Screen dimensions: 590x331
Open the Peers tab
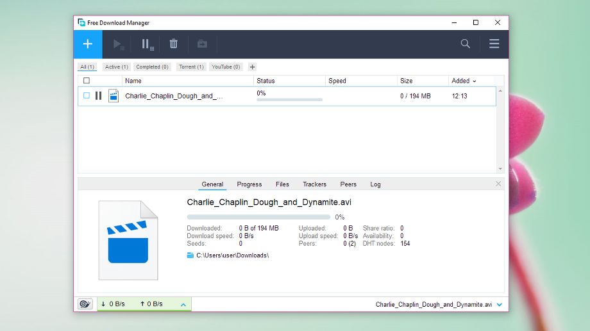pyautogui.click(x=348, y=184)
